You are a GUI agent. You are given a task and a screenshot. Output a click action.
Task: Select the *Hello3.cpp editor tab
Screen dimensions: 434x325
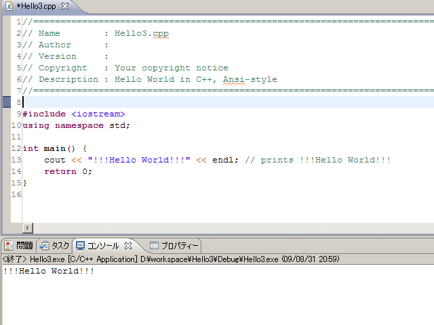tap(37, 6)
